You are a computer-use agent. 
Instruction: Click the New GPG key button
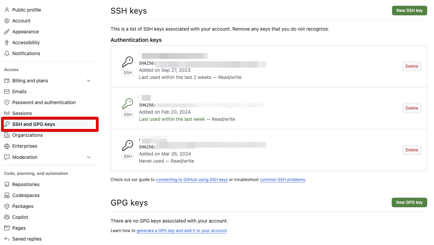click(x=409, y=202)
